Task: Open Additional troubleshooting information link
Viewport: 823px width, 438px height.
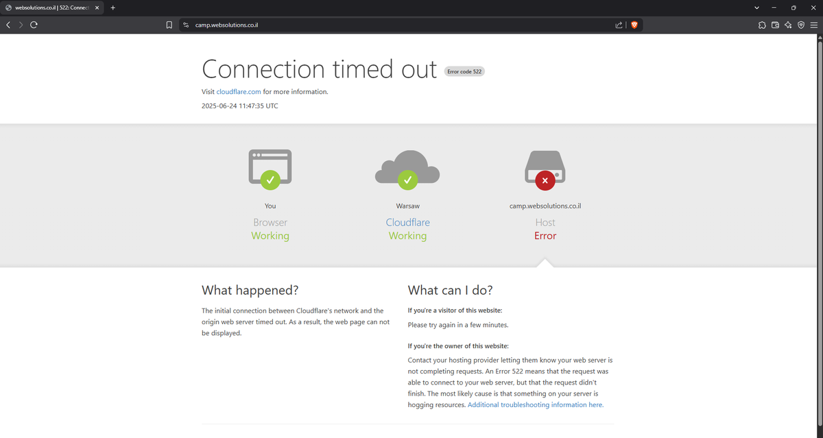Action: (535, 405)
